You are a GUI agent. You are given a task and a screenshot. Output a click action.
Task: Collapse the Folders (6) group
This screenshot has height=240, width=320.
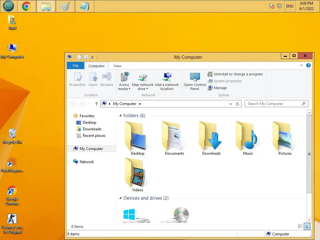click(x=120, y=116)
